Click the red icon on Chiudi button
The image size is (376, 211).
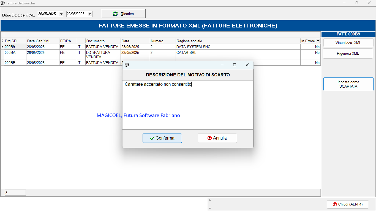pyautogui.click(x=335, y=204)
